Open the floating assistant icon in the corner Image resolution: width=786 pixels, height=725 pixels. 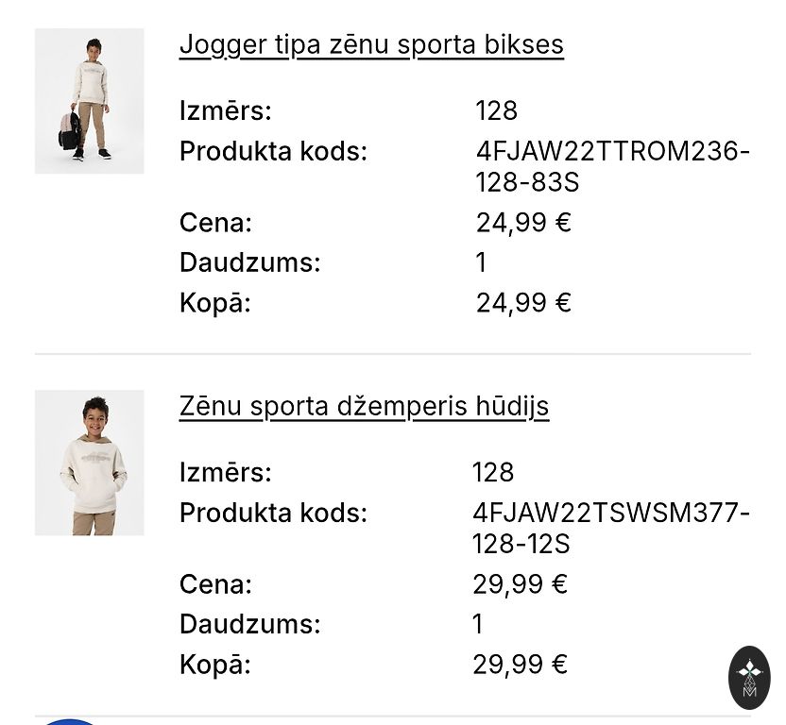(x=749, y=677)
